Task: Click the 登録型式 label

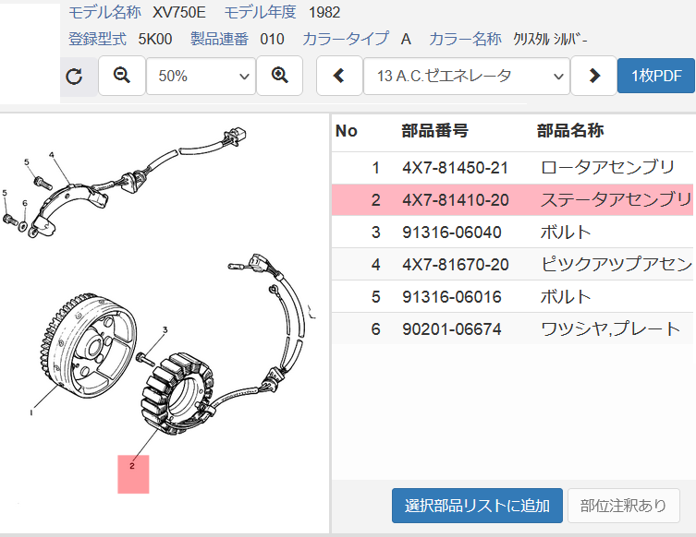Action: coord(97,39)
